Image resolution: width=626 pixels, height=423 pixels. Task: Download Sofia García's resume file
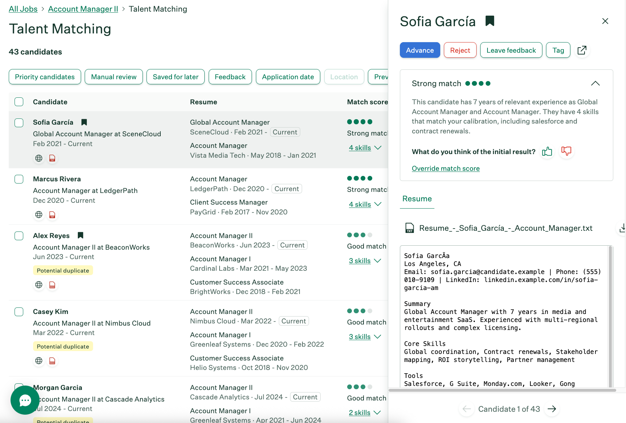[622, 228]
